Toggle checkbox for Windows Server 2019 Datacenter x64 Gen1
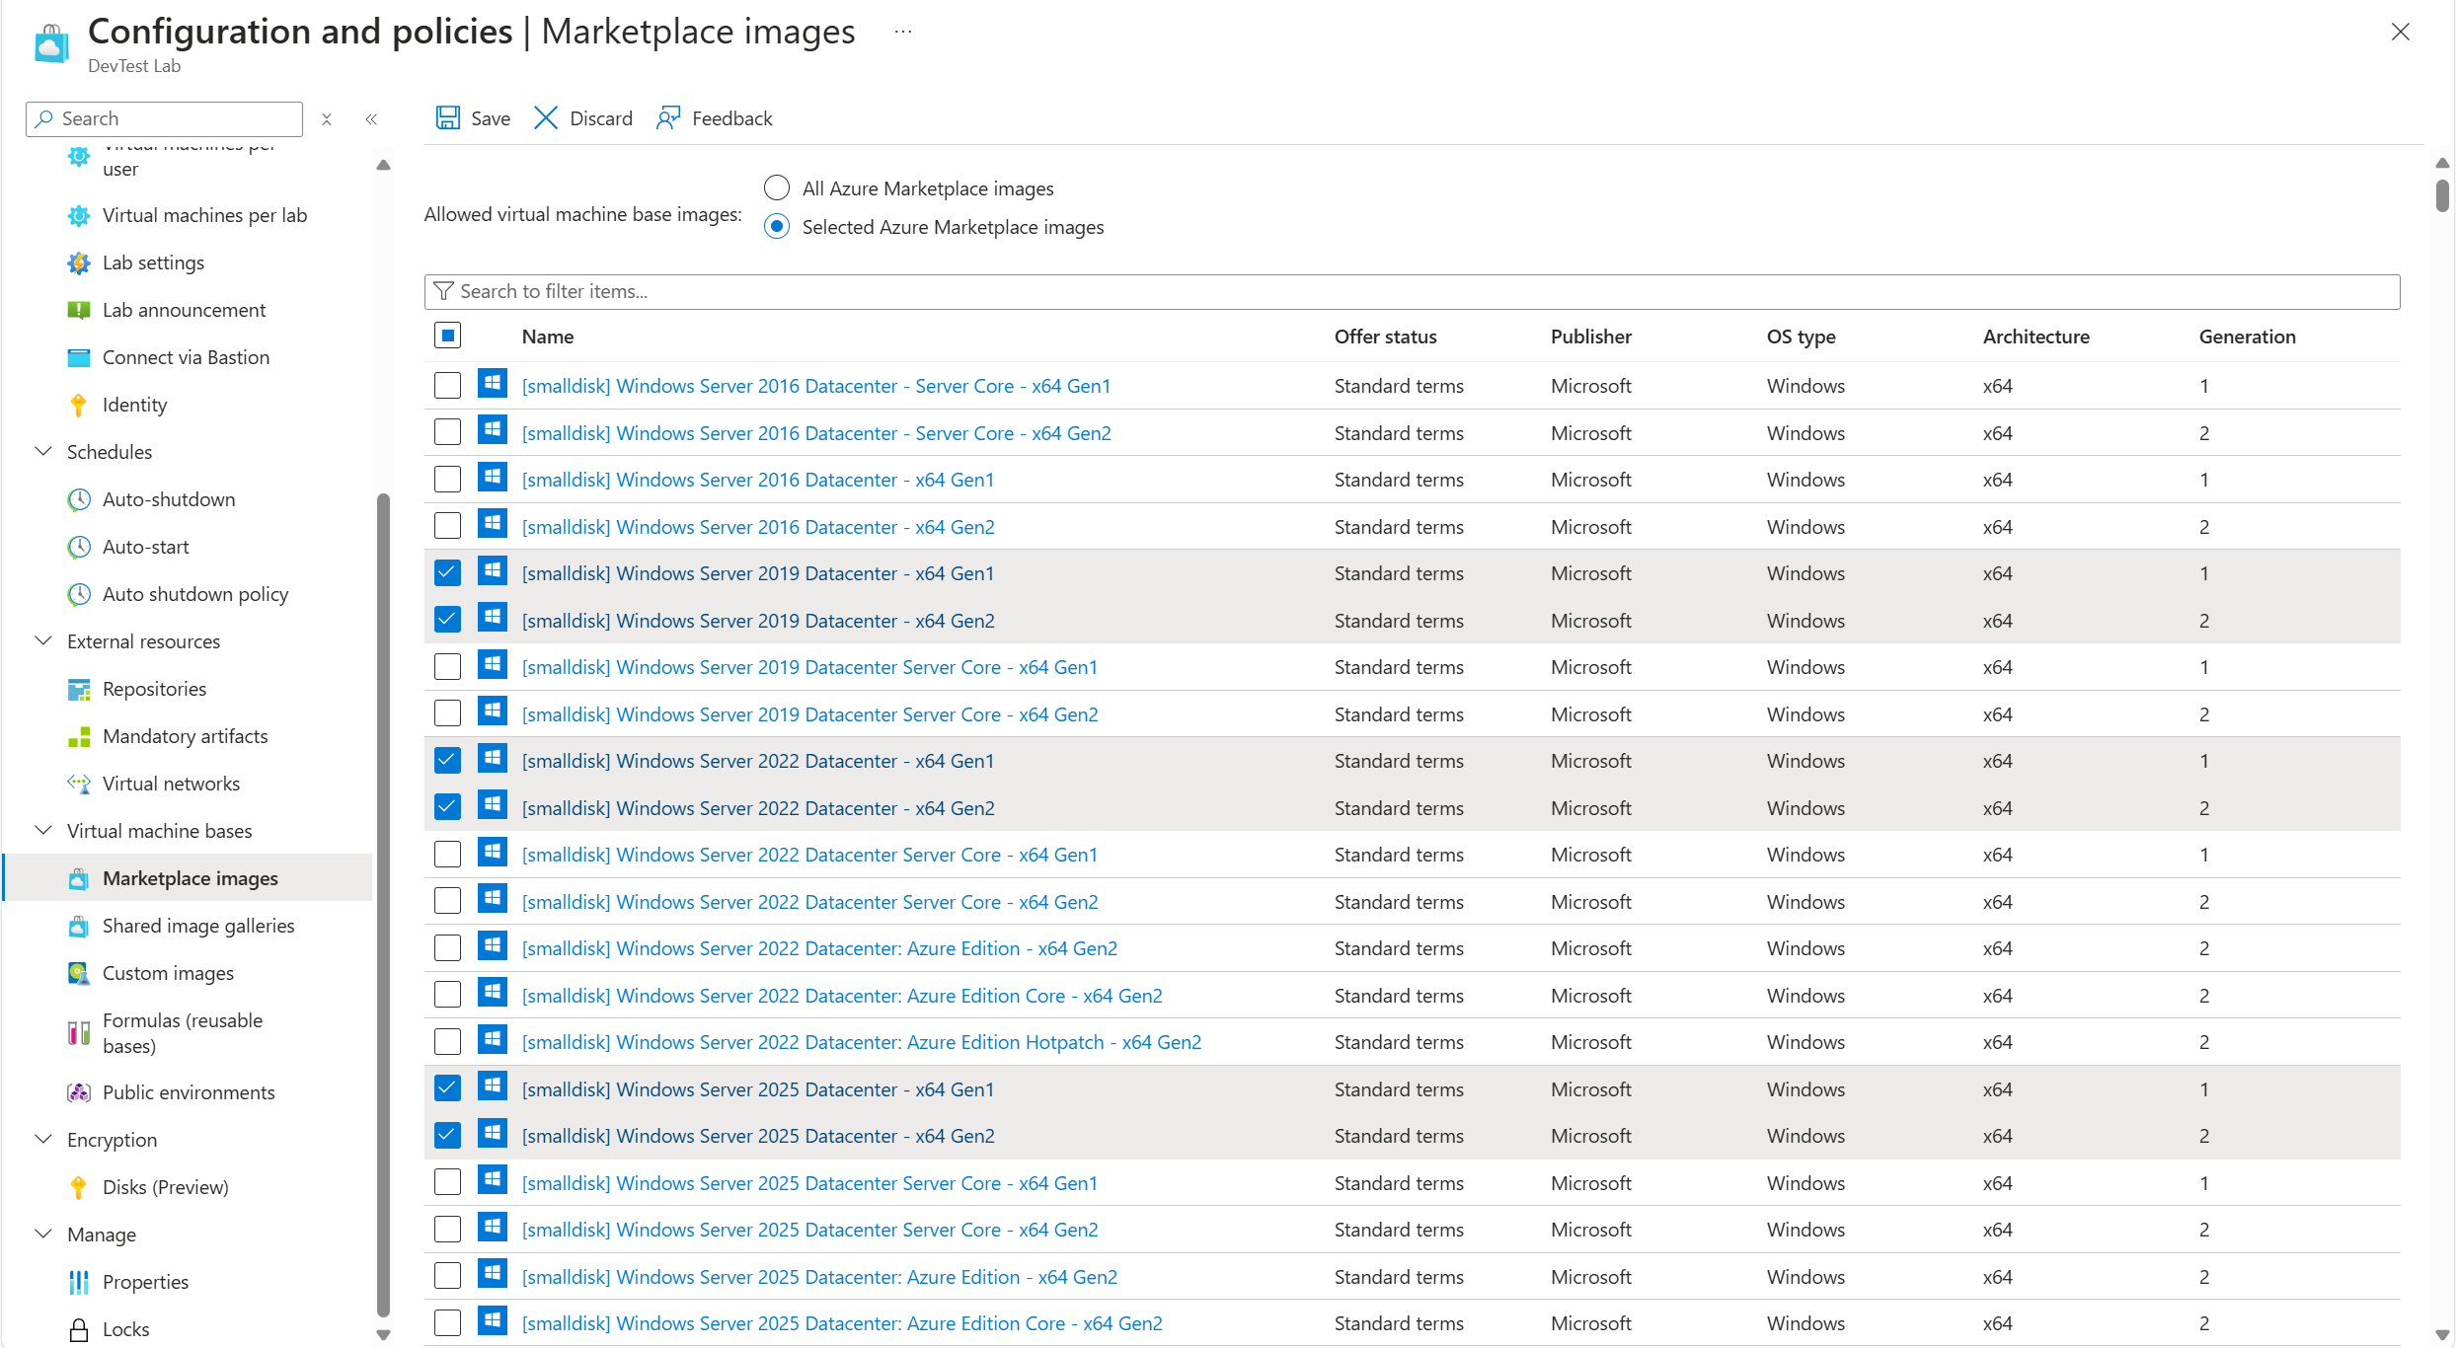This screenshot has width=2456, height=1348. coord(448,572)
